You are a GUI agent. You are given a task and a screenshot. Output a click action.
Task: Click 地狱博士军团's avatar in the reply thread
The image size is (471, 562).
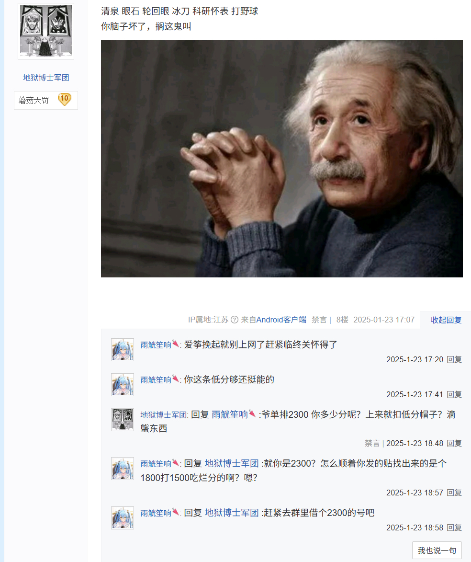[123, 419]
